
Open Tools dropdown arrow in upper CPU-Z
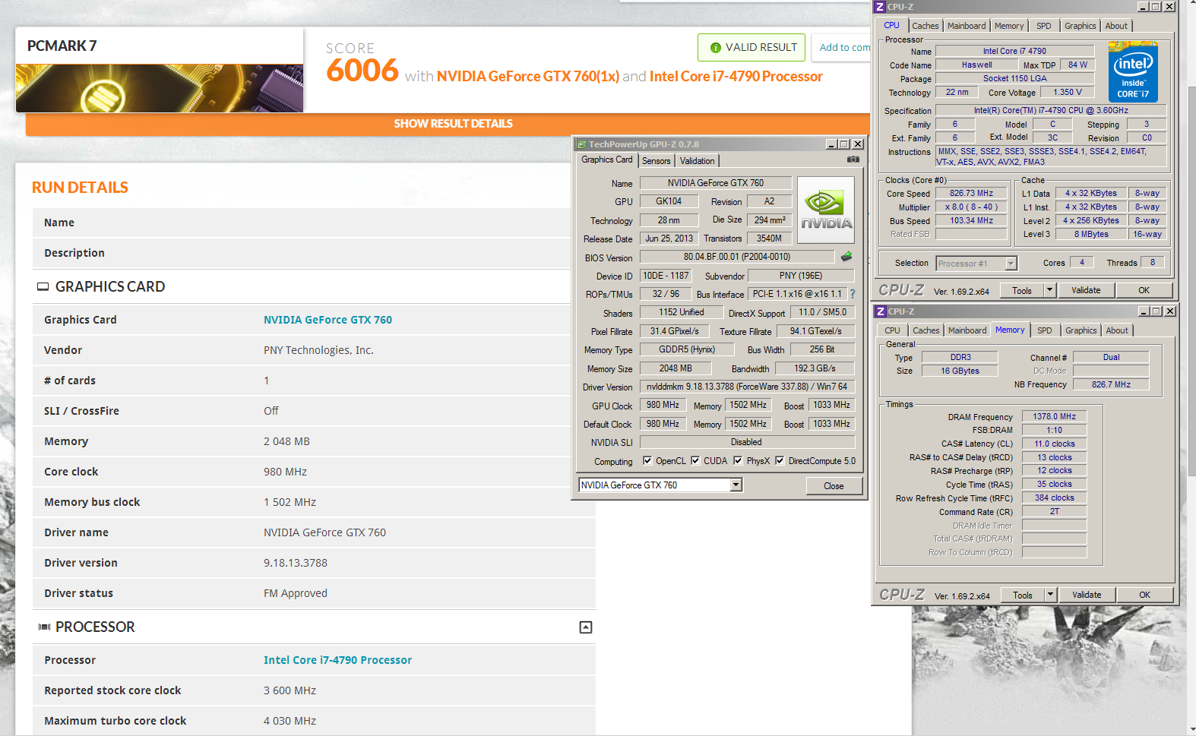pyautogui.click(x=1049, y=290)
